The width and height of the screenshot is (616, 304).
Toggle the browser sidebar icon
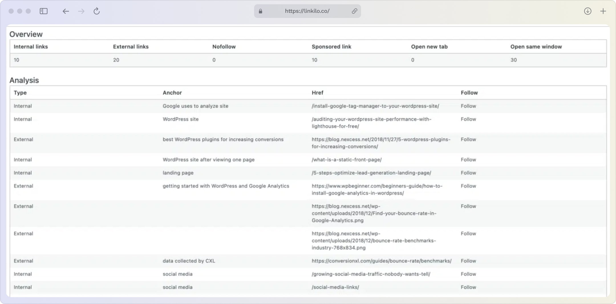click(x=43, y=11)
